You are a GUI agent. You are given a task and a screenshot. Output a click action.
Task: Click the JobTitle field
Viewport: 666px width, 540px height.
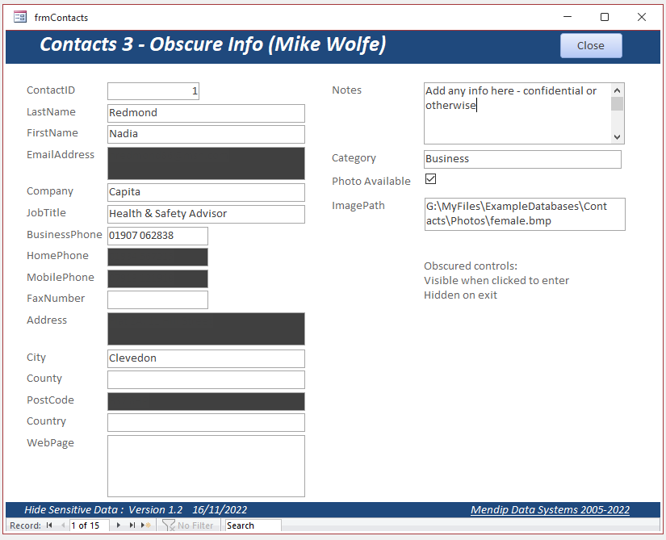click(206, 214)
